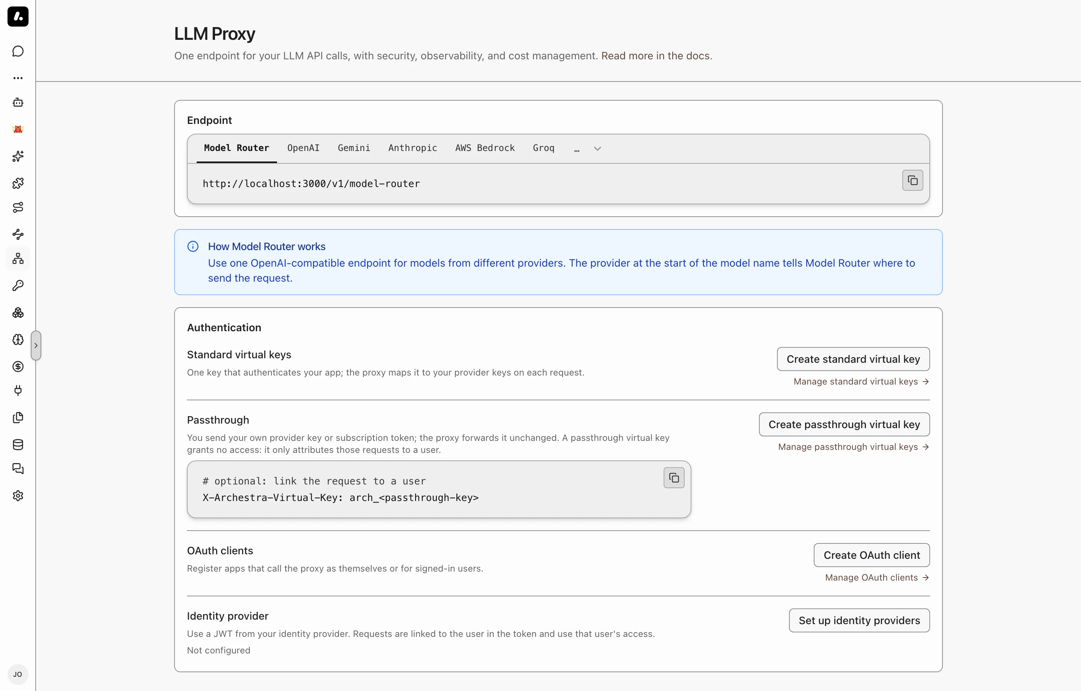Click Create OAuth client button
1081x691 pixels.
[871, 555]
